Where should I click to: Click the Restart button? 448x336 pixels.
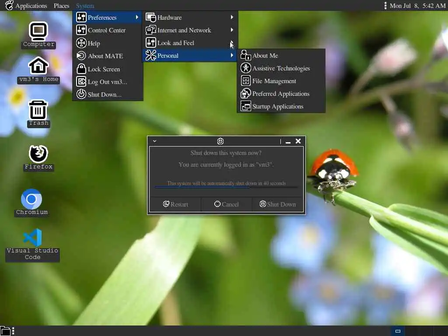[x=175, y=204]
